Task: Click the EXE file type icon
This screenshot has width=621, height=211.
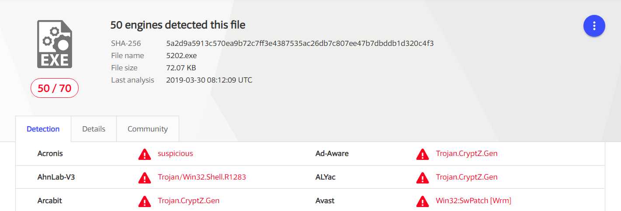Action: pyautogui.click(x=55, y=44)
